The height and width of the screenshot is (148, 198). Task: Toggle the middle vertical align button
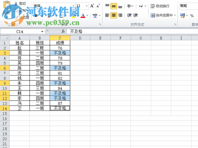click(x=114, y=6)
